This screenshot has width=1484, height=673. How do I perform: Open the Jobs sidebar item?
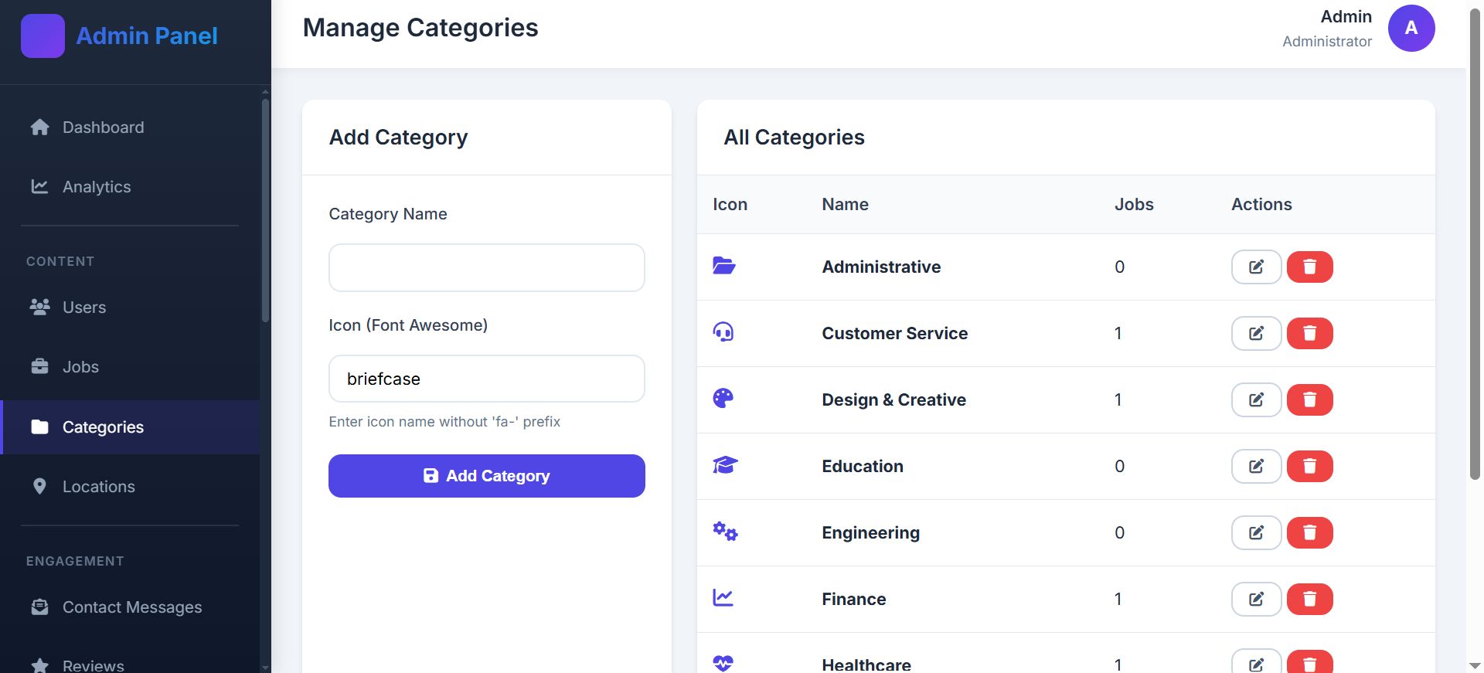coord(80,367)
